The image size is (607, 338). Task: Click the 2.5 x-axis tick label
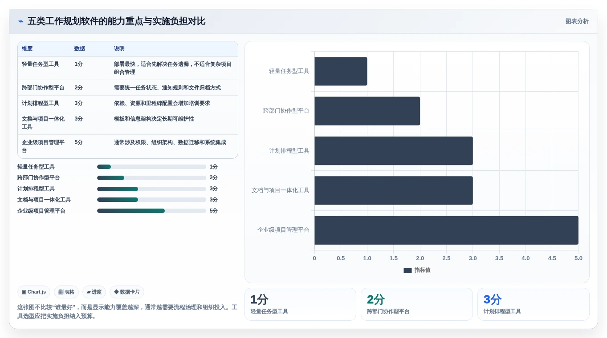click(x=446, y=258)
